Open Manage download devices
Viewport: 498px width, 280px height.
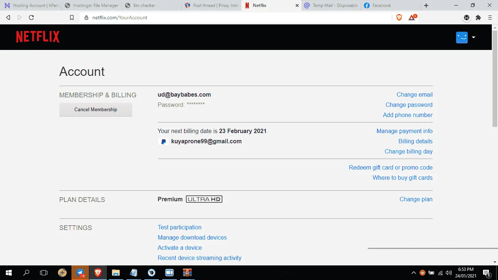[192, 238]
